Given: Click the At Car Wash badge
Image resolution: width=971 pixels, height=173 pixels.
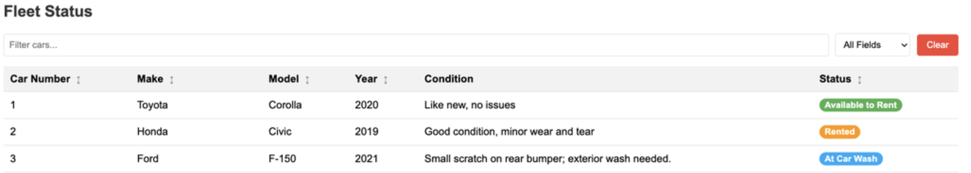Looking at the screenshot, I should tap(850, 159).
